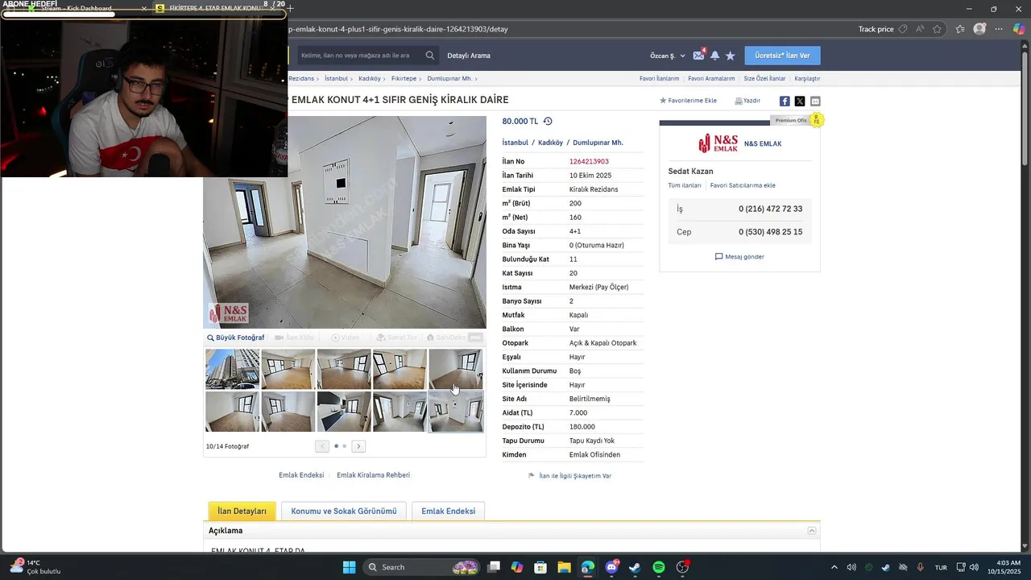Open Karşılaştır menu link

pyautogui.click(x=807, y=79)
